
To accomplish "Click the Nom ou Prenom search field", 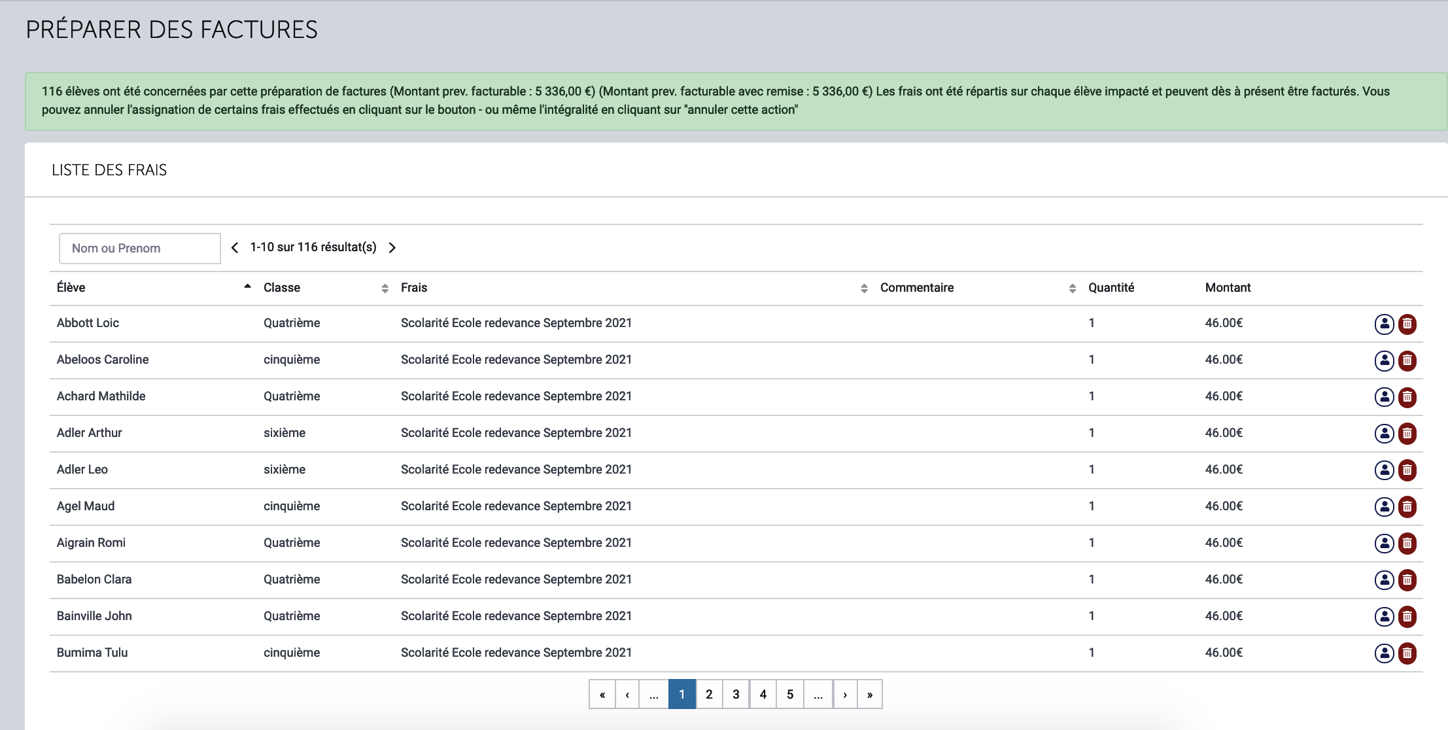I will coord(140,249).
